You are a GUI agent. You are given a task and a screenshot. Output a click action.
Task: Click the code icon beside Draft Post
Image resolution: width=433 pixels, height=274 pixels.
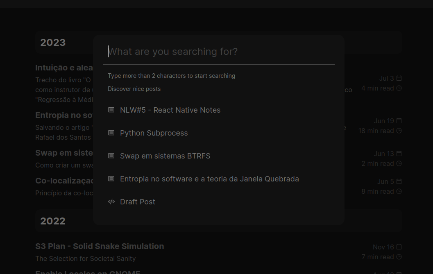(x=111, y=202)
